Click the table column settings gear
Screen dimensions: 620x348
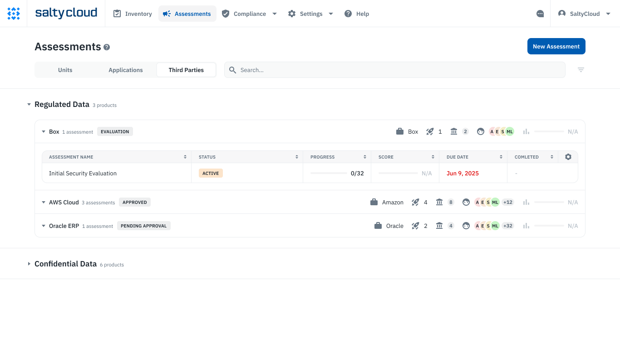click(568, 157)
